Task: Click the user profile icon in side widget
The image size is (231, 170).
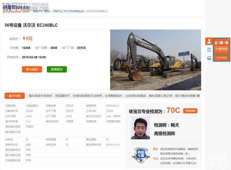Action: [209, 41]
